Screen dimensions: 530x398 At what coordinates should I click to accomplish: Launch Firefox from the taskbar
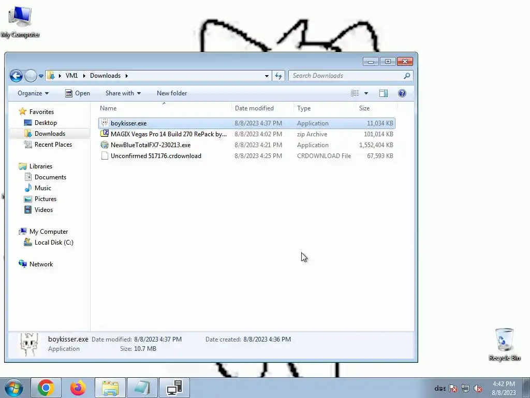pos(78,388)
